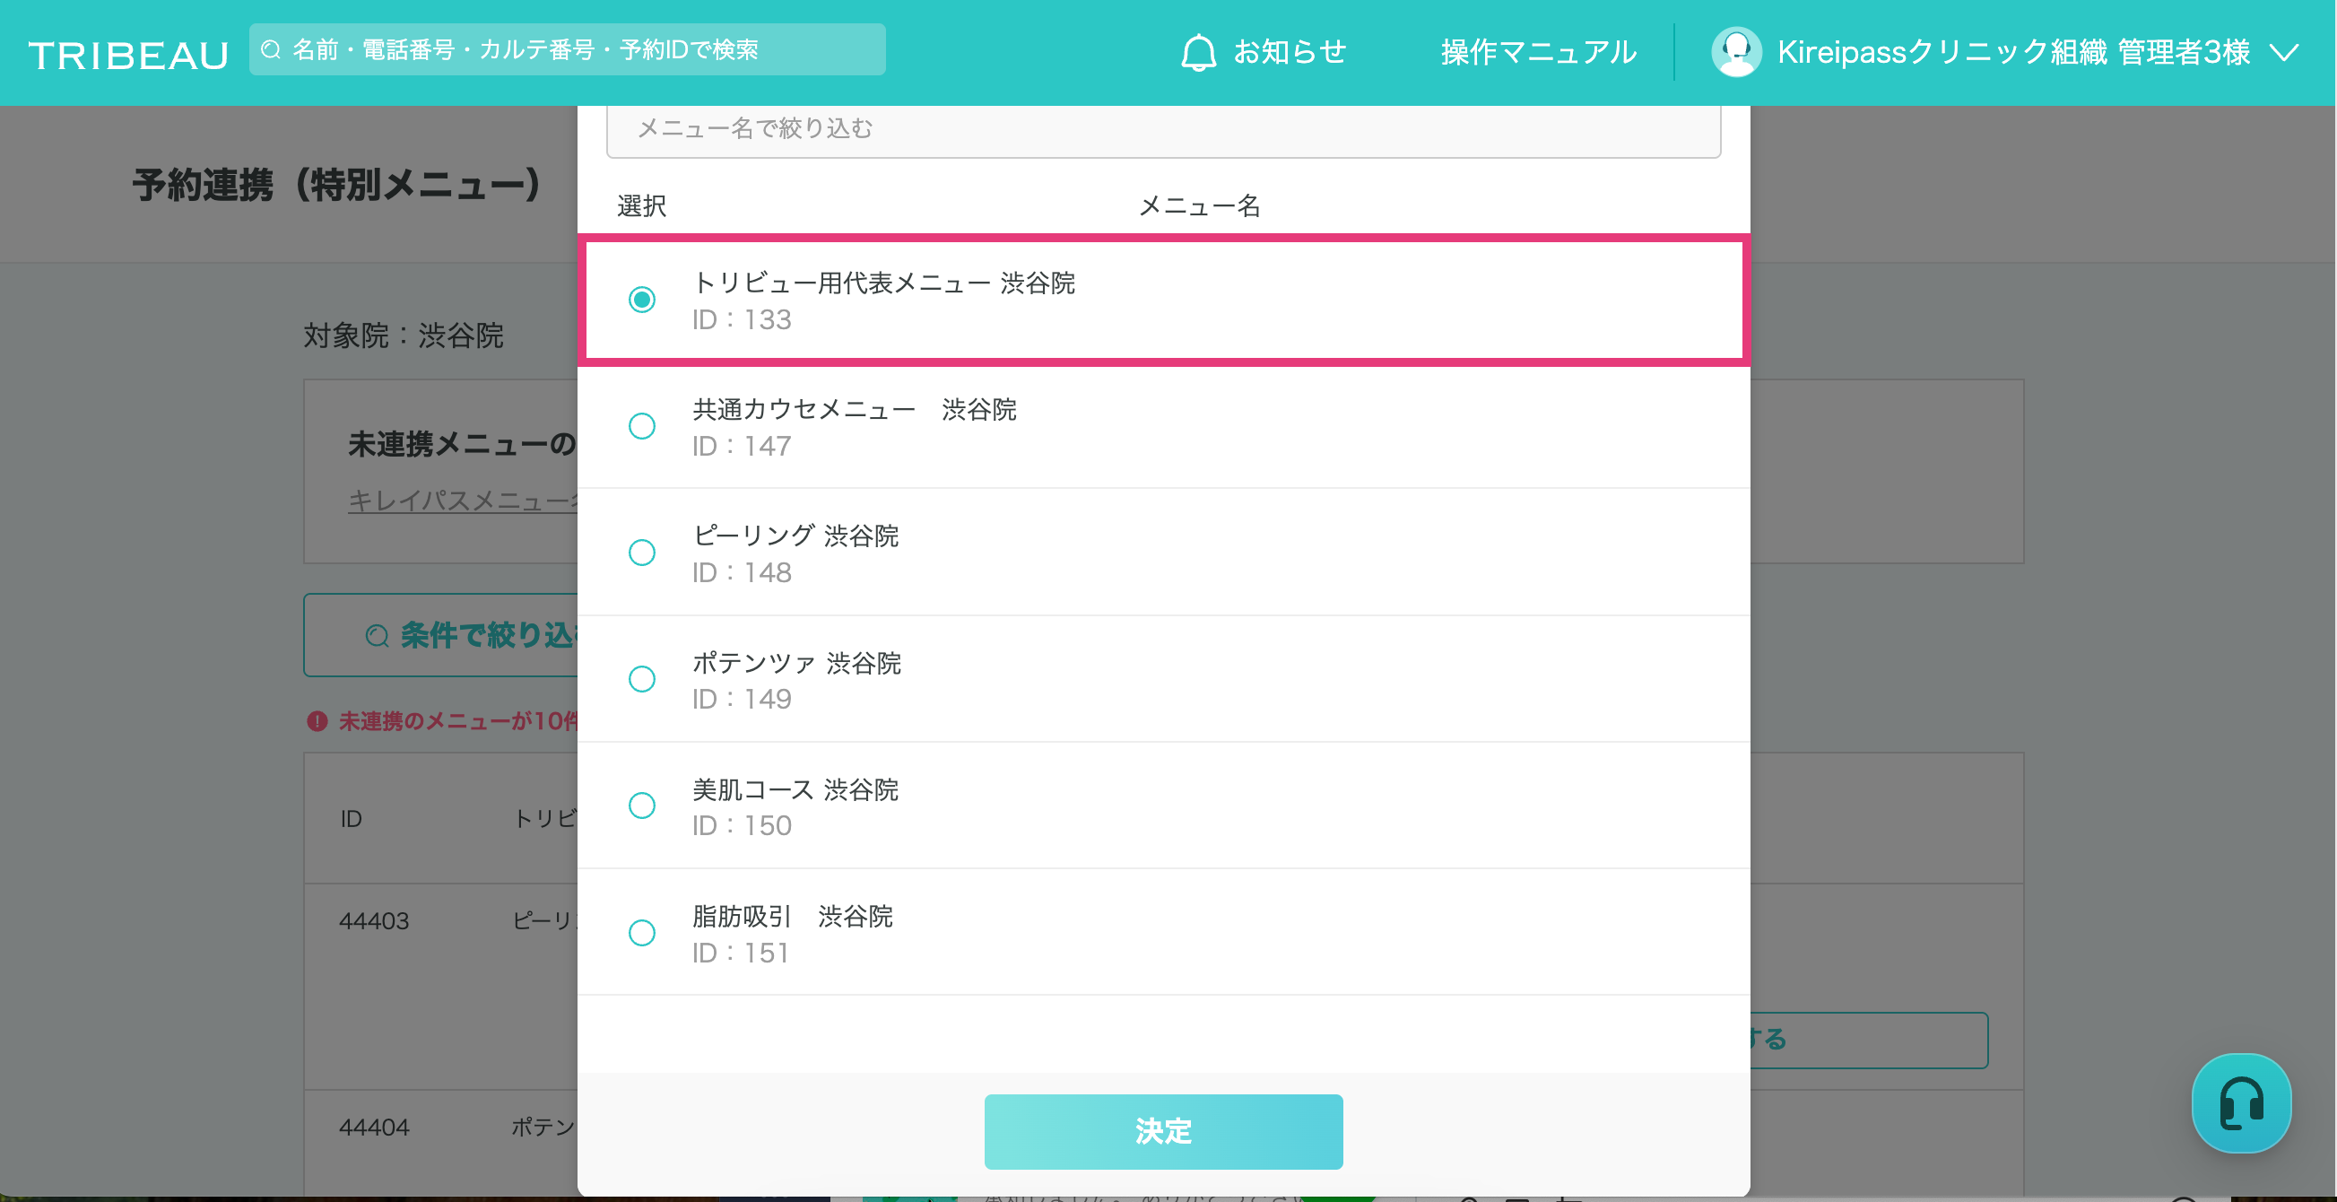This screenshot has height=1202, width=2337.
Task: Choose the 美肌コース 渋谷院 radio button
Action: (641, 806)
